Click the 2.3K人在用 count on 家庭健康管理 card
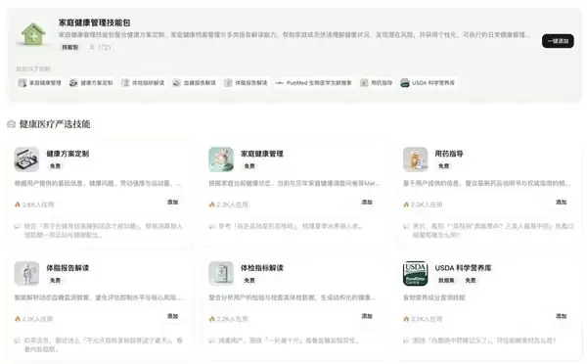 coord(232,205)
